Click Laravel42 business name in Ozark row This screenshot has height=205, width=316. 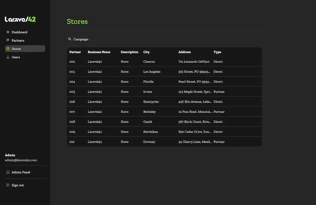(95, 122)
